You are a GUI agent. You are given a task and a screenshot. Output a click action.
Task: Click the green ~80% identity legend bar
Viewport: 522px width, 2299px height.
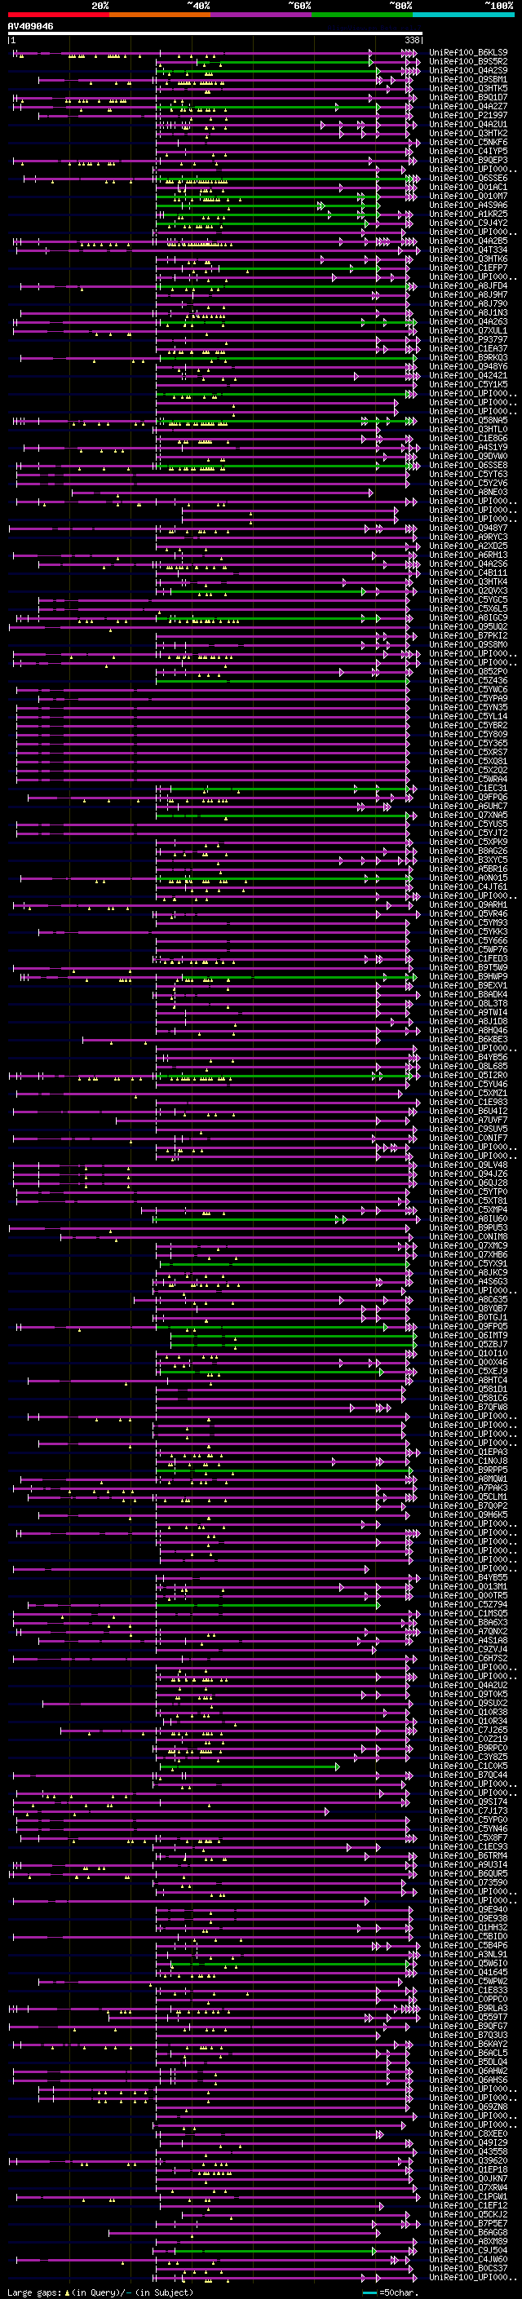(x=362, y=15)
